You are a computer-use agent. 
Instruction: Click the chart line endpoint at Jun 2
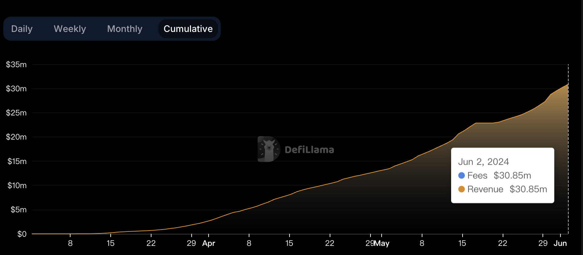click(x=568, y=84)
